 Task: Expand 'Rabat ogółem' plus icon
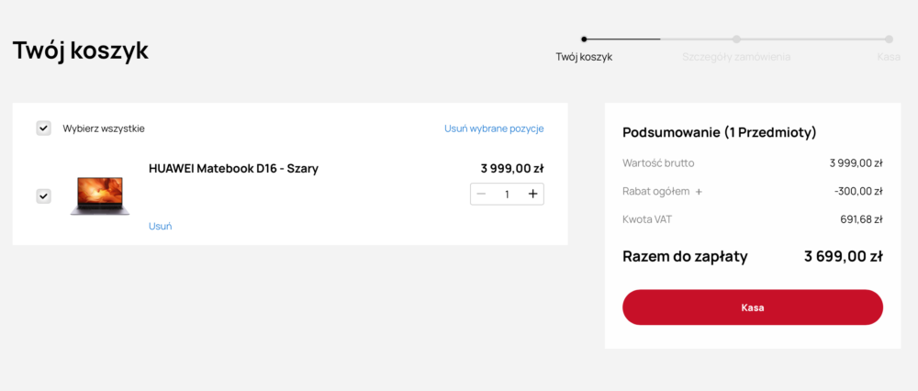coord(699,192)
